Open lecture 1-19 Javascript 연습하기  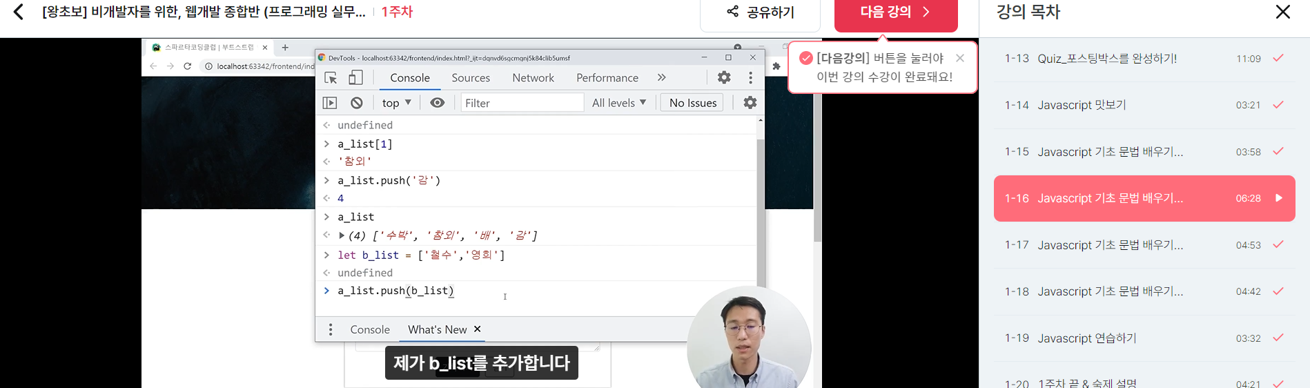pos(1144,338)
